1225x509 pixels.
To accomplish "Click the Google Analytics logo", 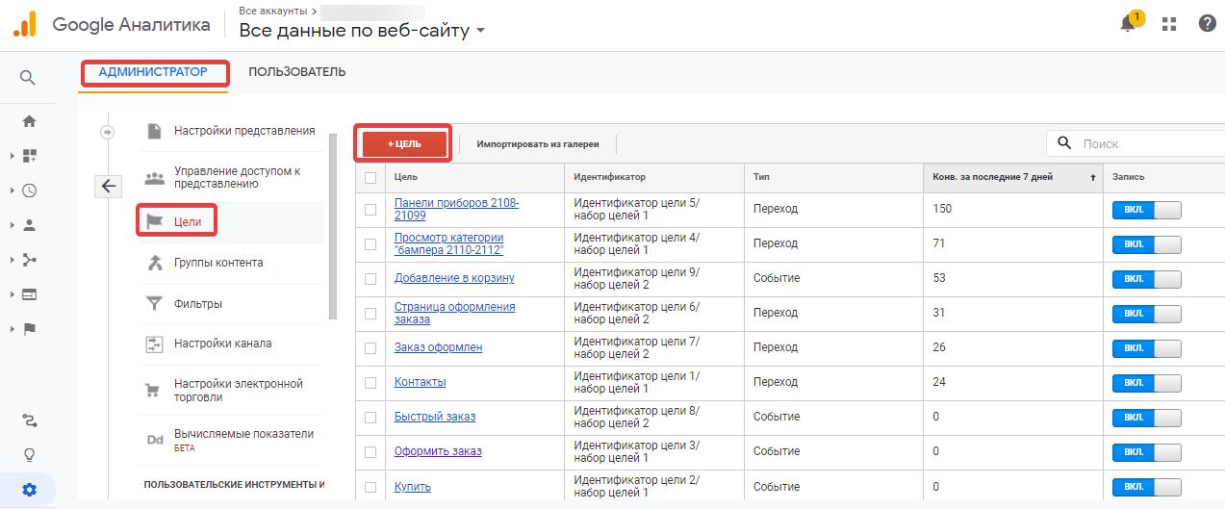I will 24,25.
